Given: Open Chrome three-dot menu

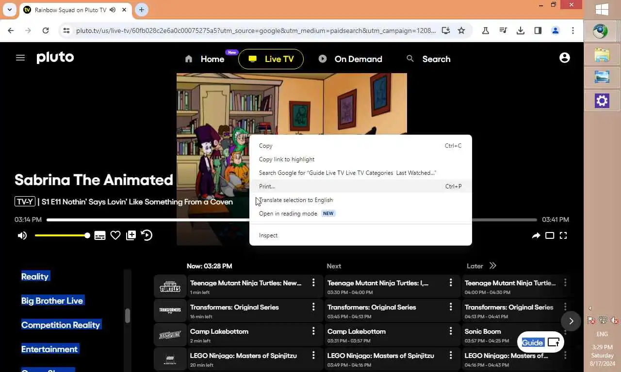Looking at the screenshot, I should (x=573, y=31).
